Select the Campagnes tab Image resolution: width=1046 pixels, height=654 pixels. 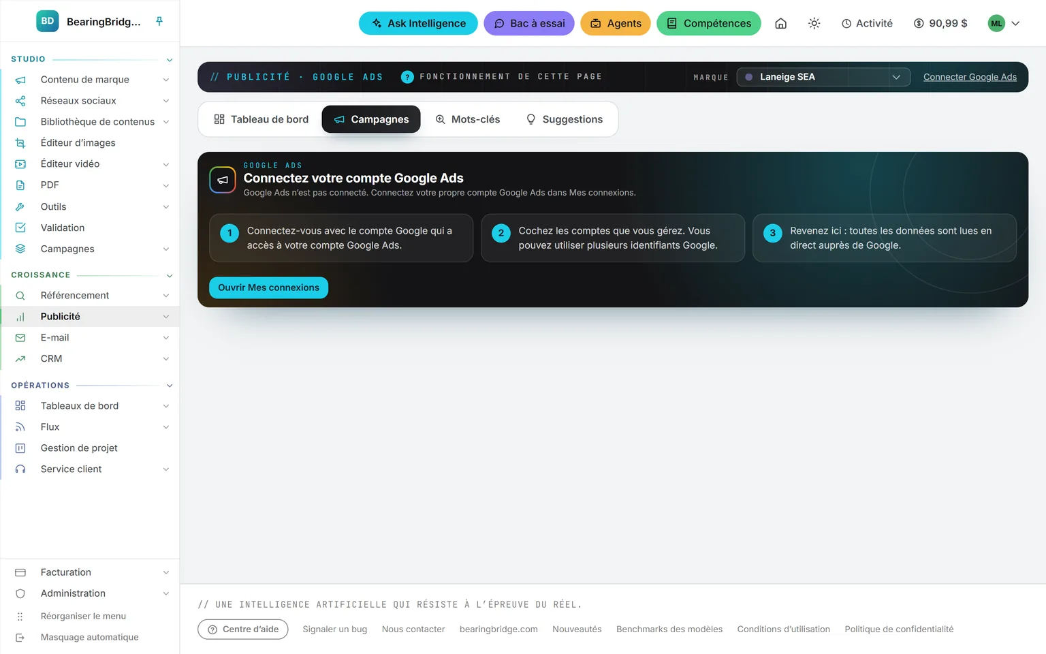tap(371, 119)
